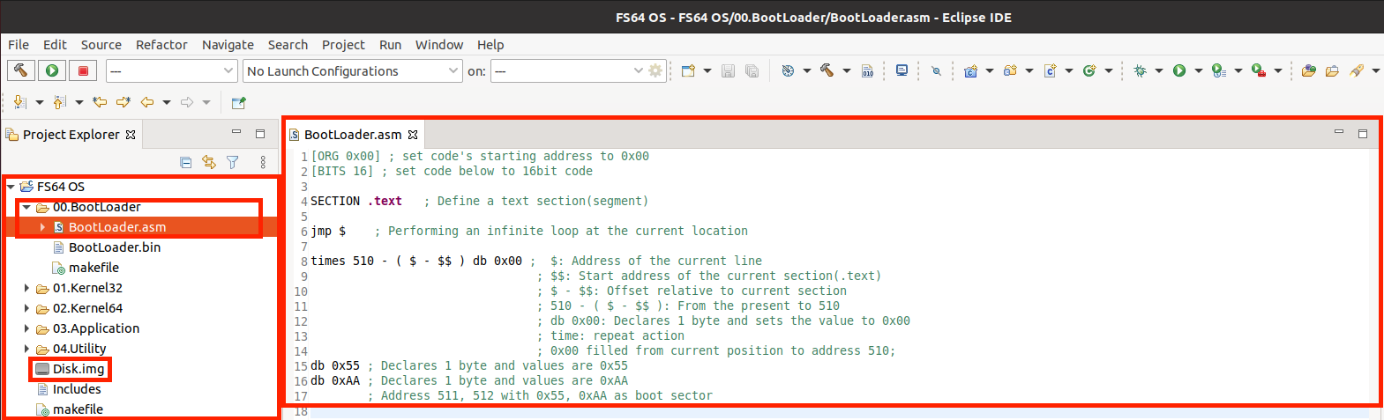The height and width of the screenshot is (420, 1384).
Task: Click Collapse All in Project Explorer
Action: point(185,162)
